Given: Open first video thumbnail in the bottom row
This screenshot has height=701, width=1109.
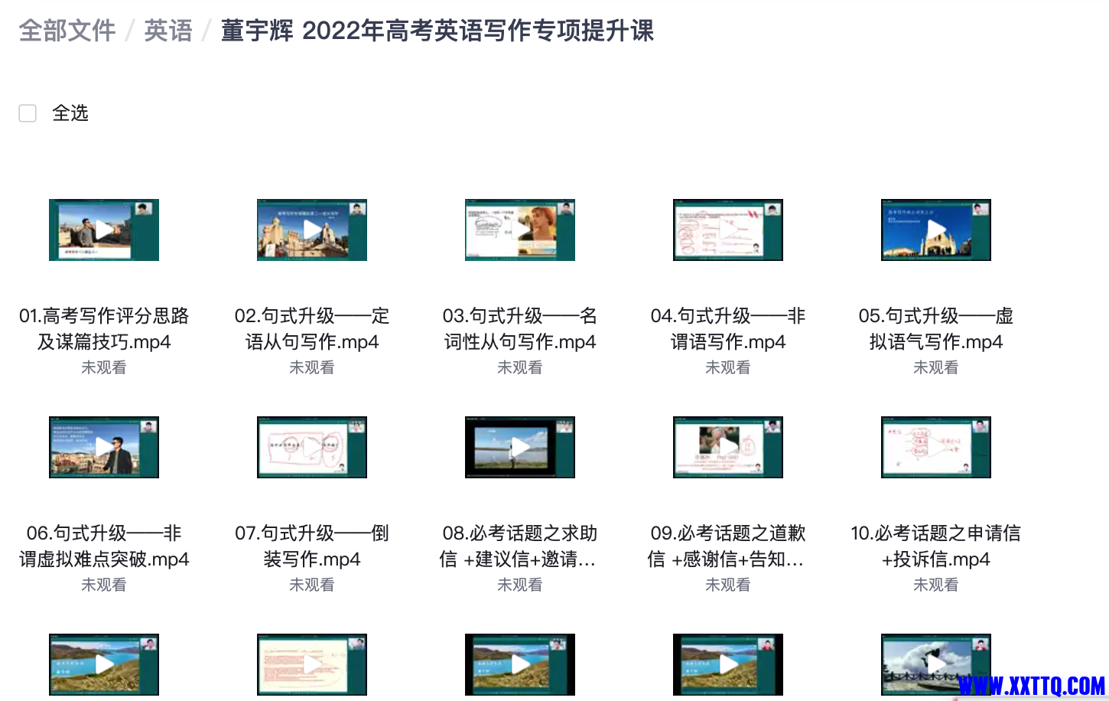Looking at the screenshot, I should (x=104, y=664).
